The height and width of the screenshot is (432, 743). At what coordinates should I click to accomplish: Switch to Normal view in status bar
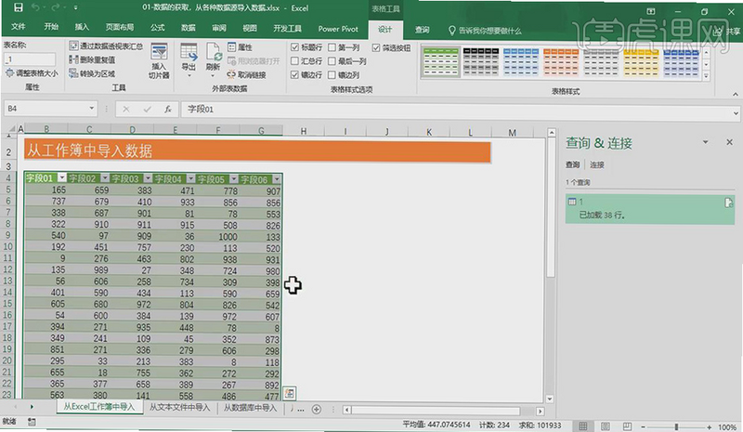coord(583,425)
